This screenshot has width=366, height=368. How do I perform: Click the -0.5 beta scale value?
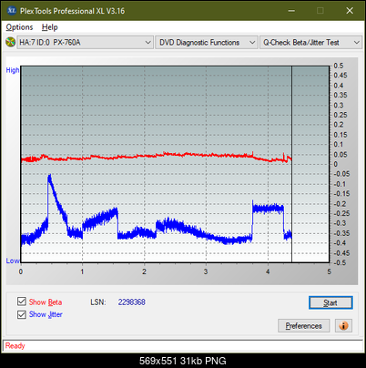[x=340, y=262]
